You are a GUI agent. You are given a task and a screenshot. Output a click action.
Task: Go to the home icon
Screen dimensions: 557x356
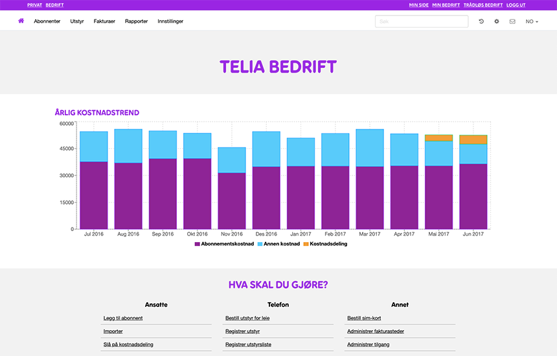pos(21,21)
